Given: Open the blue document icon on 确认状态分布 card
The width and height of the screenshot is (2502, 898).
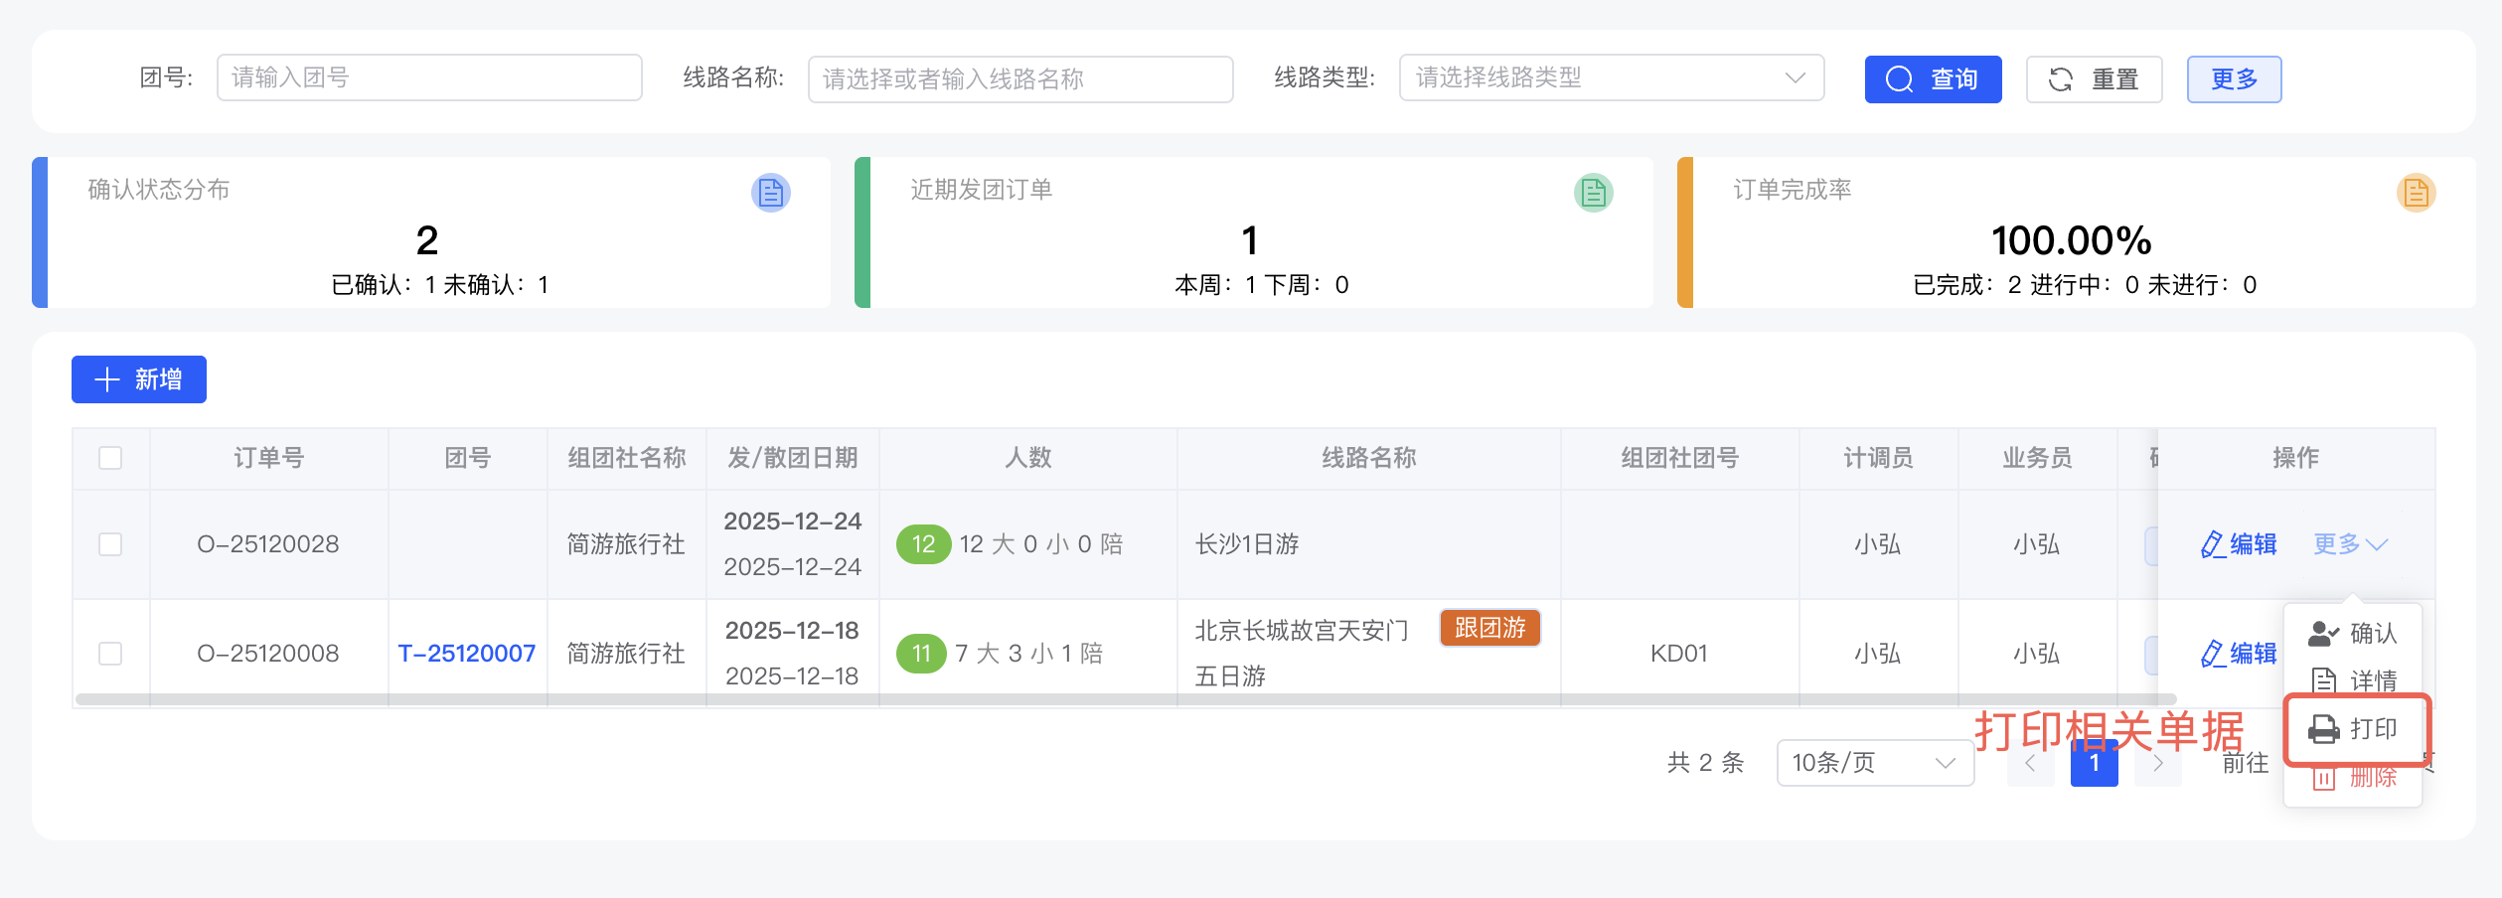Looking at the screenshot, I should (771, 193).
